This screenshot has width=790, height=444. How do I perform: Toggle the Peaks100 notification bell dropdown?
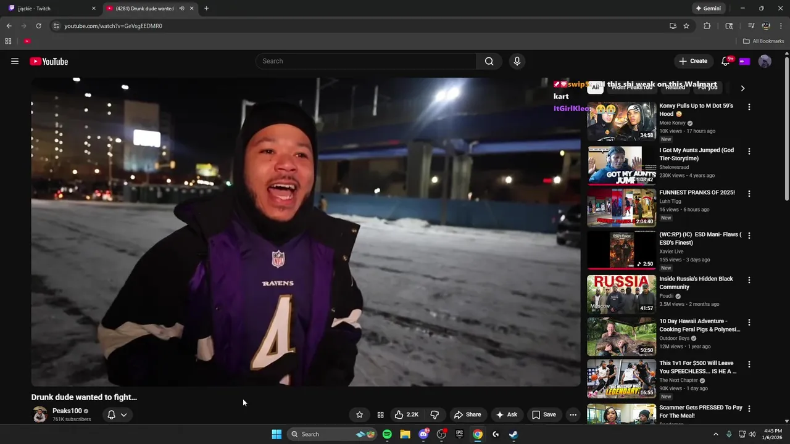117,414
